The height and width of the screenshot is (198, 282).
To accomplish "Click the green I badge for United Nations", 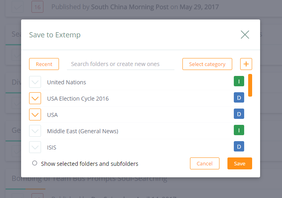I will point(239,81).
